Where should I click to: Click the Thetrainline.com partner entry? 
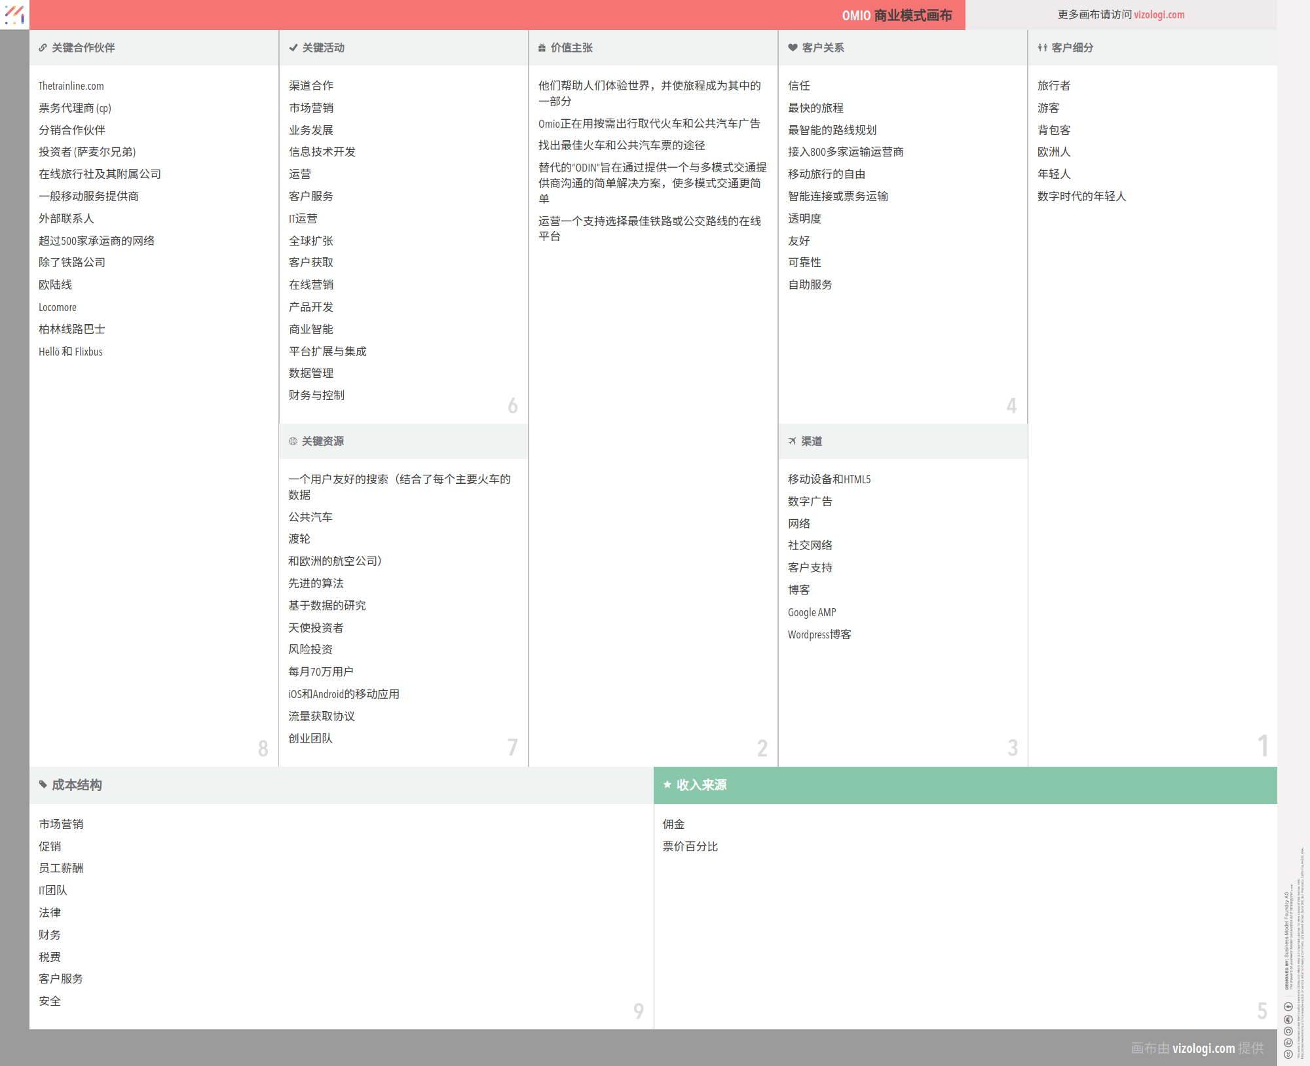(x=71, y=86)
